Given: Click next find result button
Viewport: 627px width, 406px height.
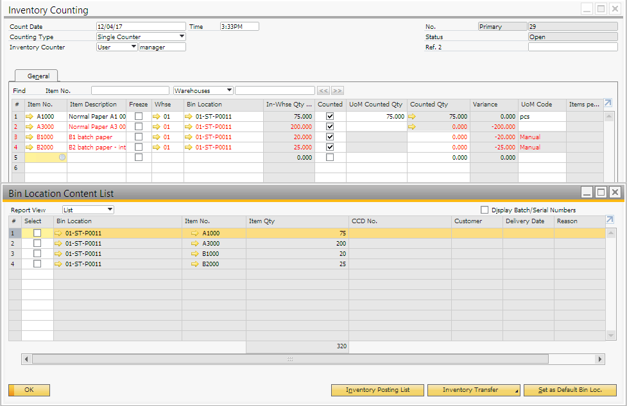Looking at the screenshot, I should (x=338, y=91).
